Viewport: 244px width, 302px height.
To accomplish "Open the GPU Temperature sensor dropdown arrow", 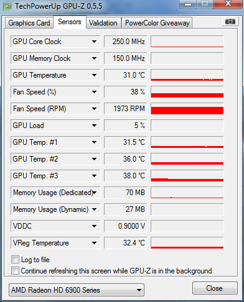I will [x=94, y=75].
